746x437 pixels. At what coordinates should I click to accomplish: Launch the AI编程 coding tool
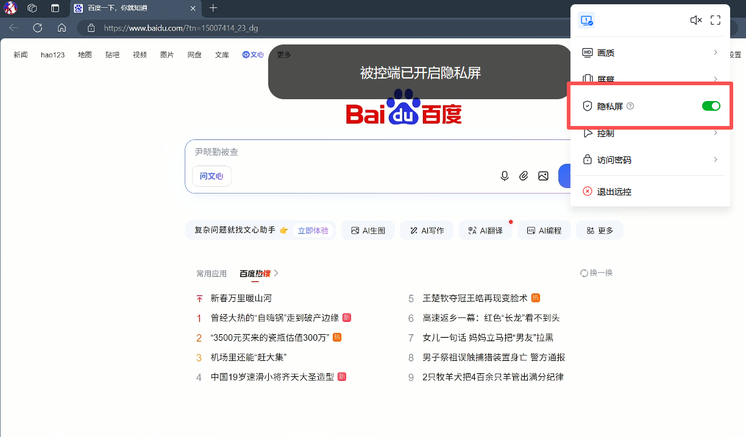pyautogui.click(x=544, y=230)
